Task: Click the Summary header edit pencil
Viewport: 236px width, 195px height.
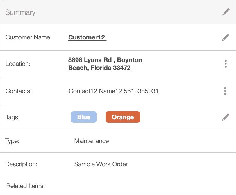Action: [x=226, y=12]
